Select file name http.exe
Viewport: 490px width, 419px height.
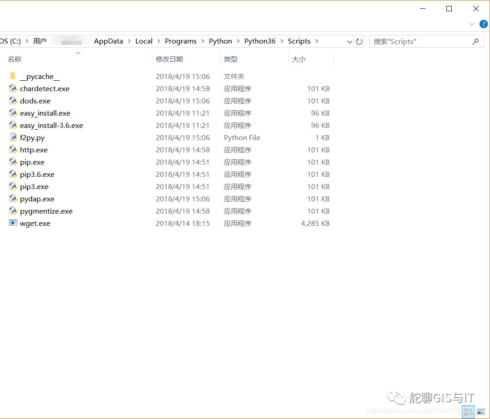(34, 150)
